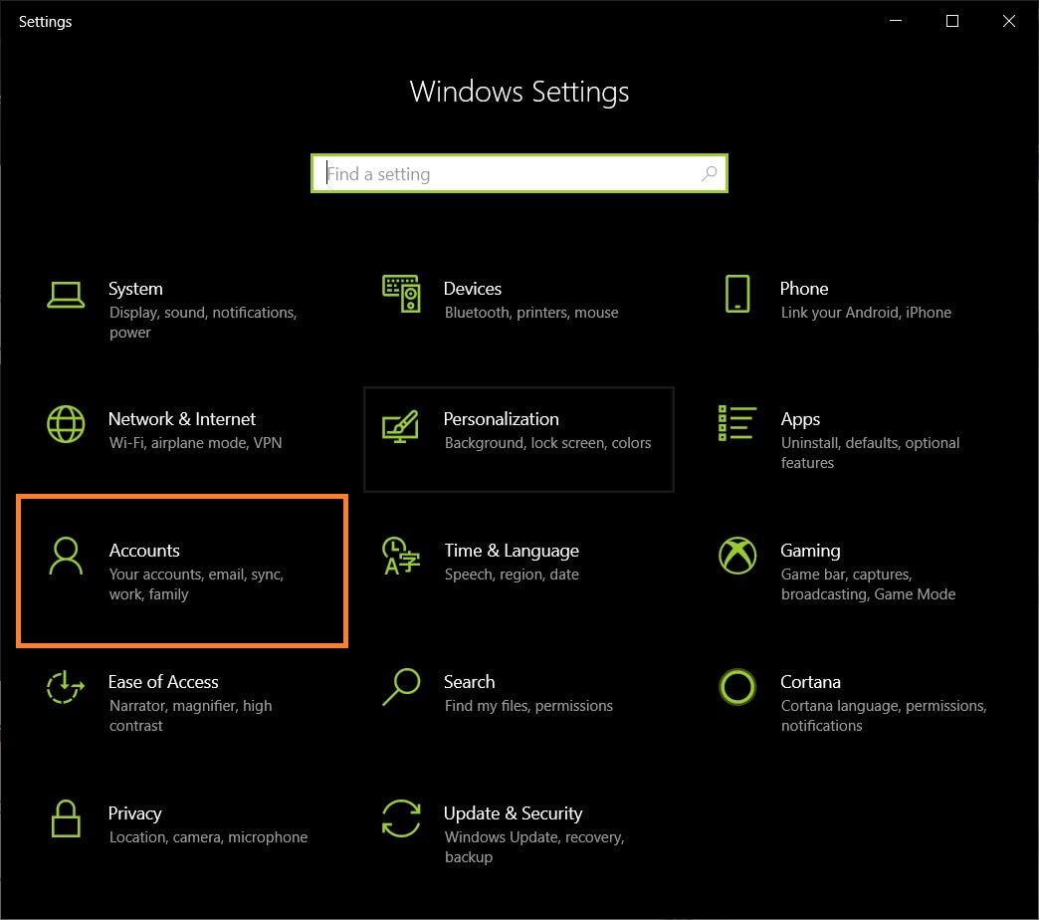This screenshot has width=1039, height=920.
Task: Click 'Your accounts, email, sync, work, family' text
Action: point(196,583)
